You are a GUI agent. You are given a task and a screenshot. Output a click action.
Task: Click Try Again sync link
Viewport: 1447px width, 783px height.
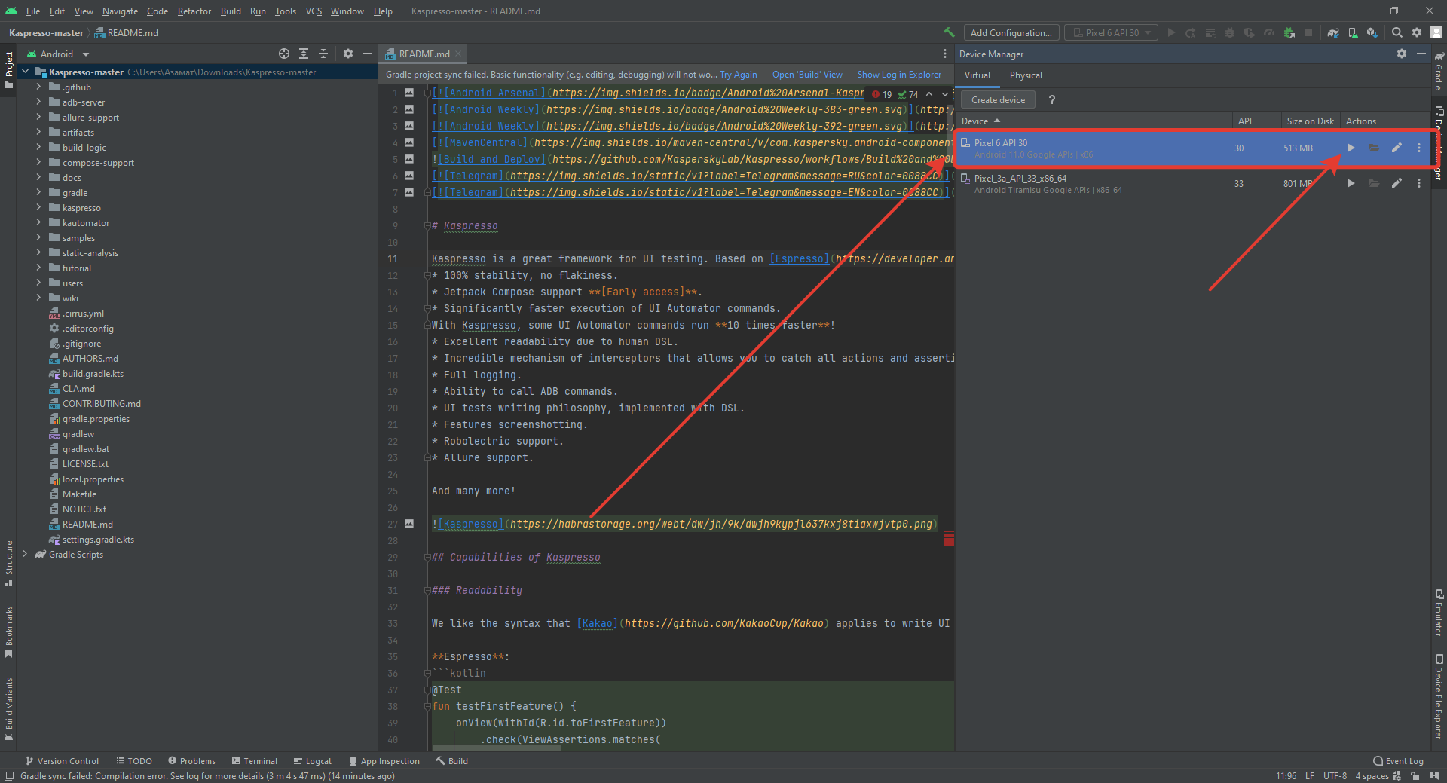[738, 75]
